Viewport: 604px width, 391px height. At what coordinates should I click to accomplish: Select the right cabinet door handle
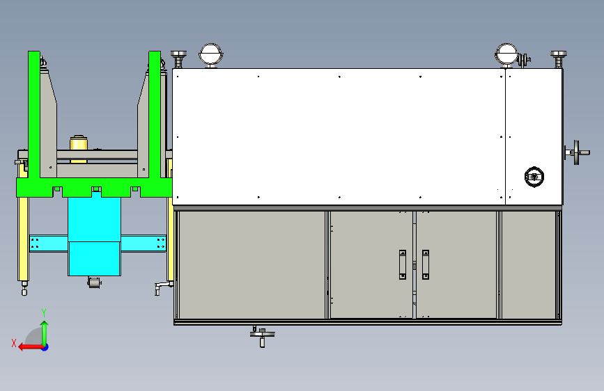[x=426, y=265]
